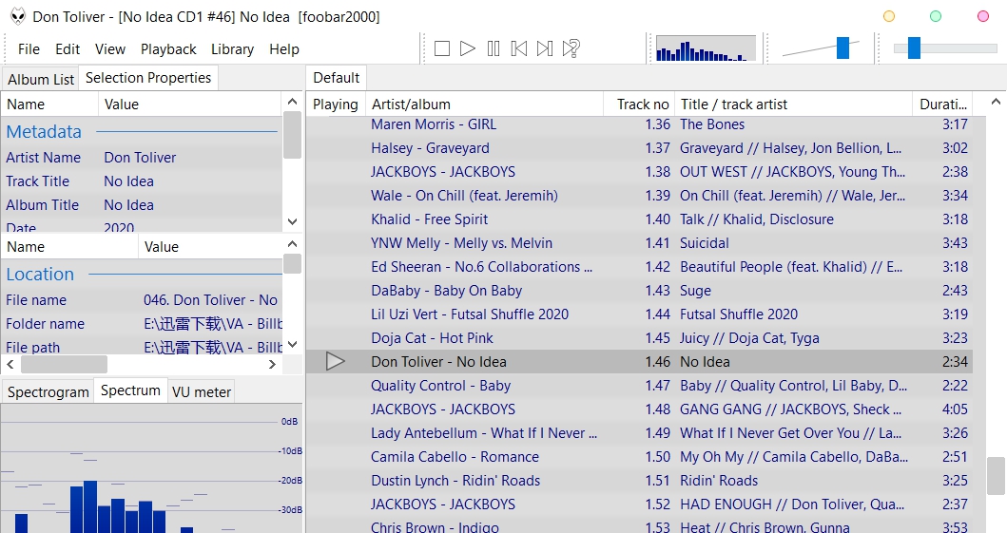Open the File menu

(x=29, y=49)
